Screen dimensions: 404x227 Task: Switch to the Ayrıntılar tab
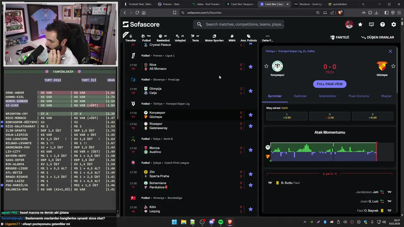click(275, 96)
